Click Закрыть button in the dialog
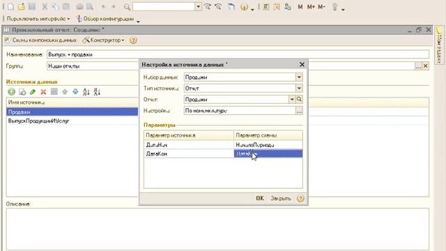446x251 pixels. point(280,198)
